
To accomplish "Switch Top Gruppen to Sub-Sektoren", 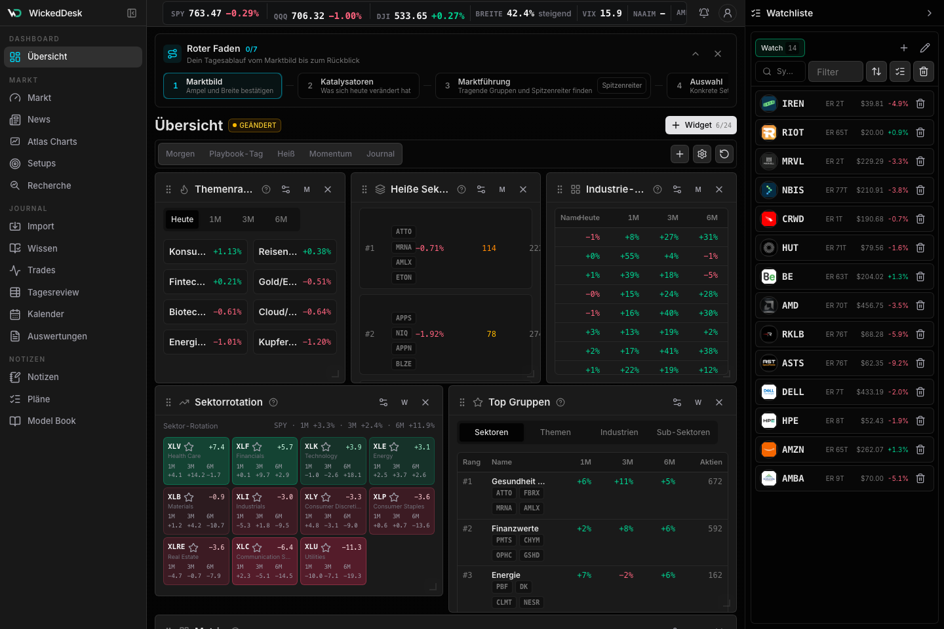I will pyautogui.click(x=683, y=432).
